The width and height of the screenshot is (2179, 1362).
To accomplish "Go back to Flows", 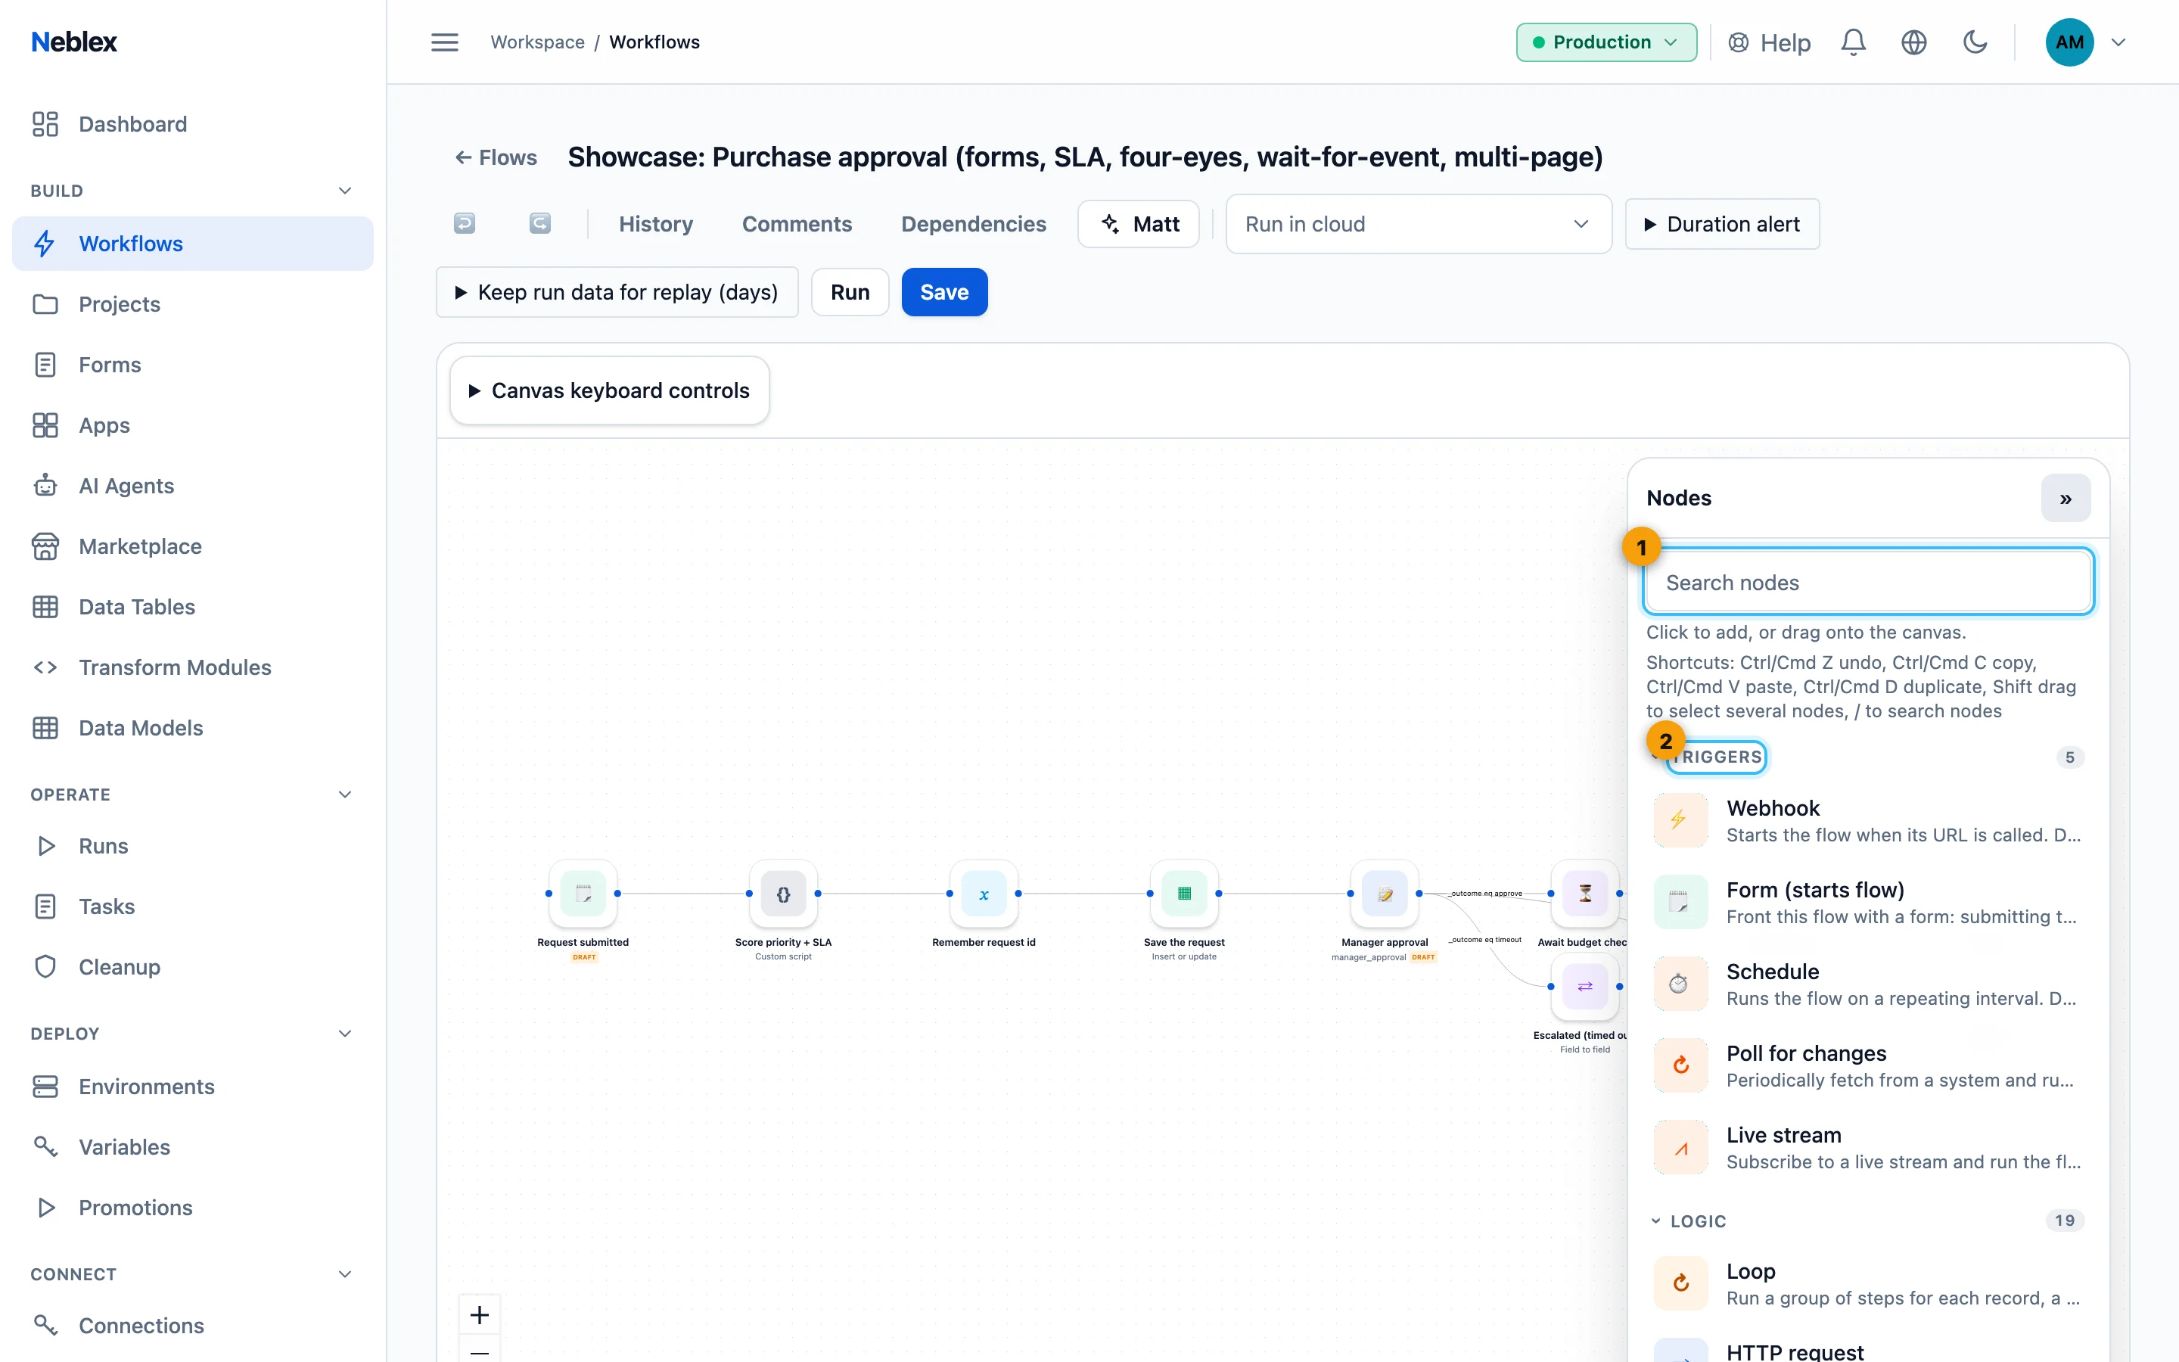I will click(x=496, y=157).
